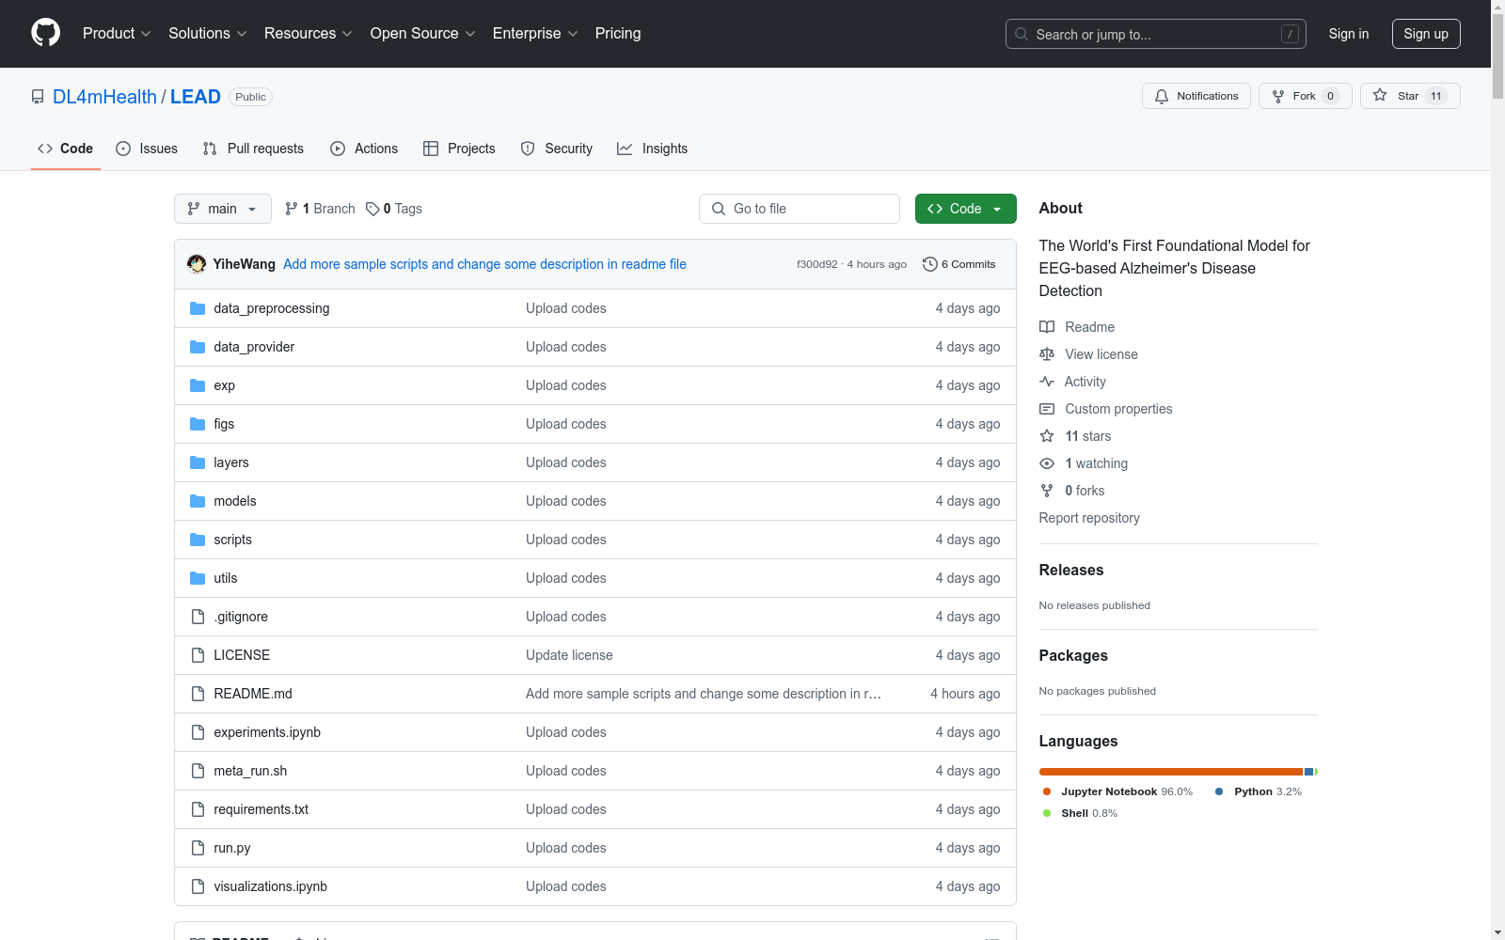The height and width of the screenshot is (940, 1505).
Task: Click the Sign up button
Action: coord(1426,34)
